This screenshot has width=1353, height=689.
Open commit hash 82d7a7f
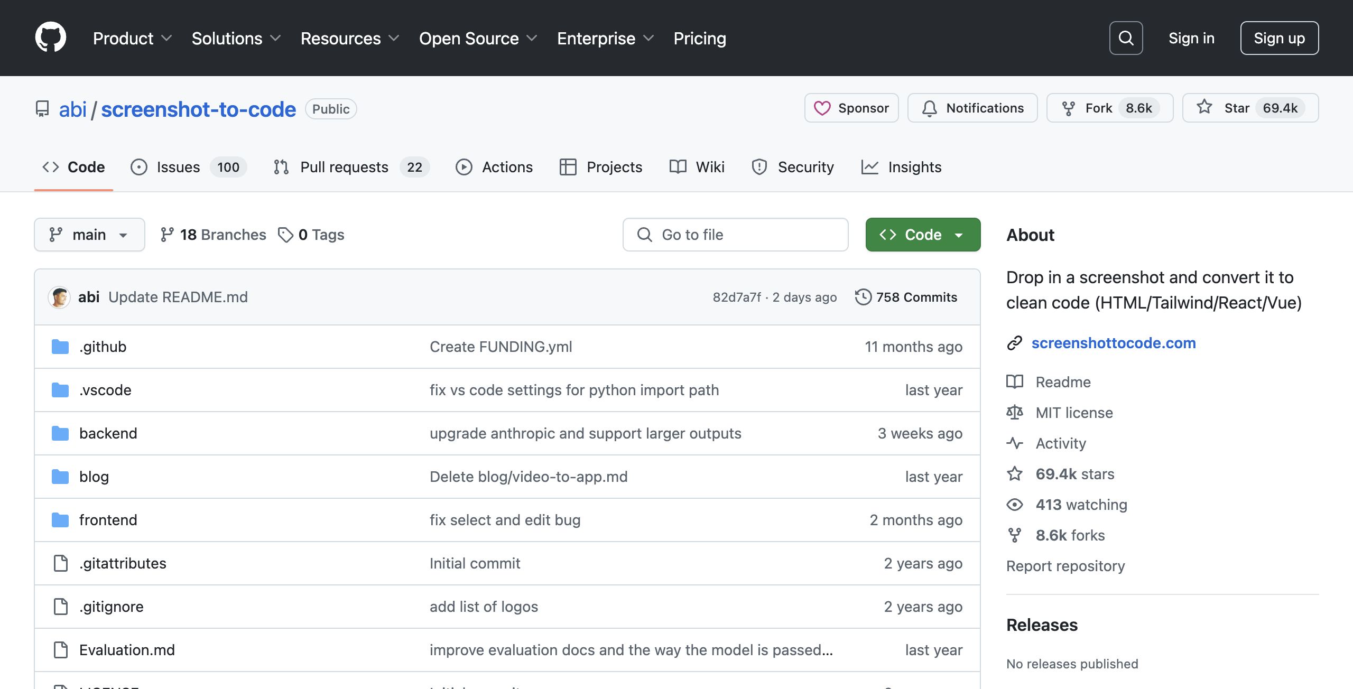pos(737,297)
